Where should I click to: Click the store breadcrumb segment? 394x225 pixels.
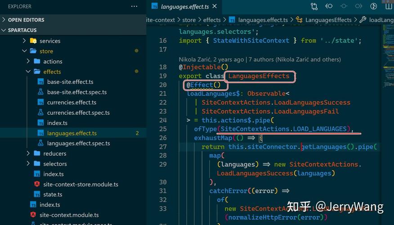coord(189,20)
